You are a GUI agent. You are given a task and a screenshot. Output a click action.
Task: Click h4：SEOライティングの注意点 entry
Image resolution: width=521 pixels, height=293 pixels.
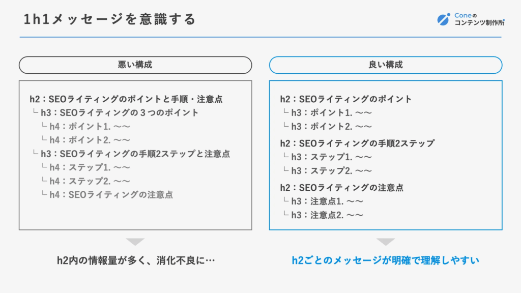tap(111, 195)
